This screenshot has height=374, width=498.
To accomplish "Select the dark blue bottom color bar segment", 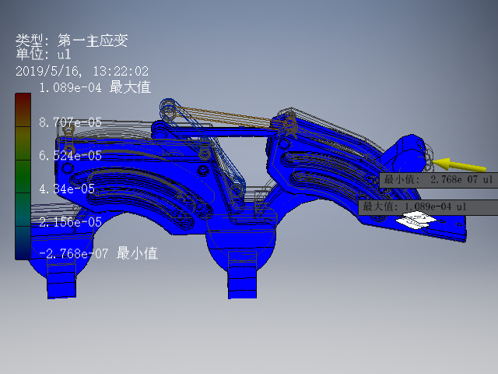I will click(x=23, y=243).
